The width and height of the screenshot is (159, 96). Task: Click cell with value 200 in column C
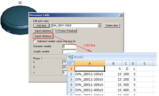click(x=126, y=79)
